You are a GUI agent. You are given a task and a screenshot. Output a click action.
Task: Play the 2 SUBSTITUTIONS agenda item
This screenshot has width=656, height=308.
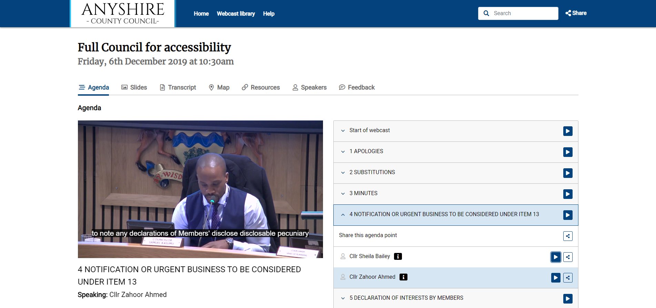pyautogui.click(x=568, y=173)
